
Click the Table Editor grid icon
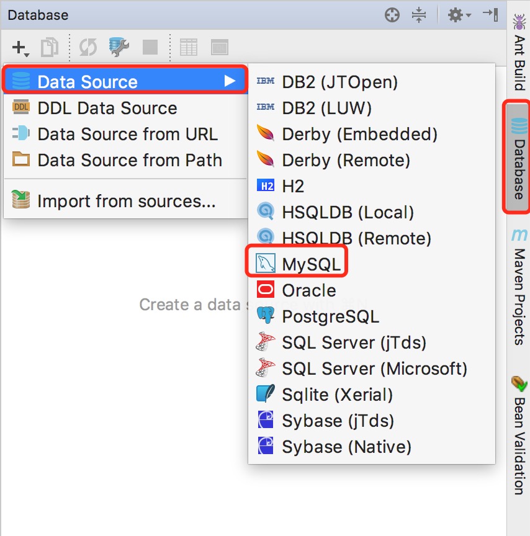tap(189, 47)
